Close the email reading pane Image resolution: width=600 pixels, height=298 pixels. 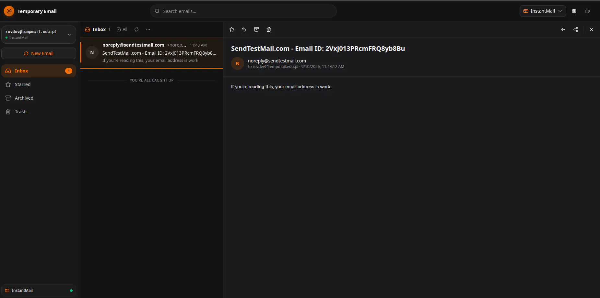[x=592, y=29]
